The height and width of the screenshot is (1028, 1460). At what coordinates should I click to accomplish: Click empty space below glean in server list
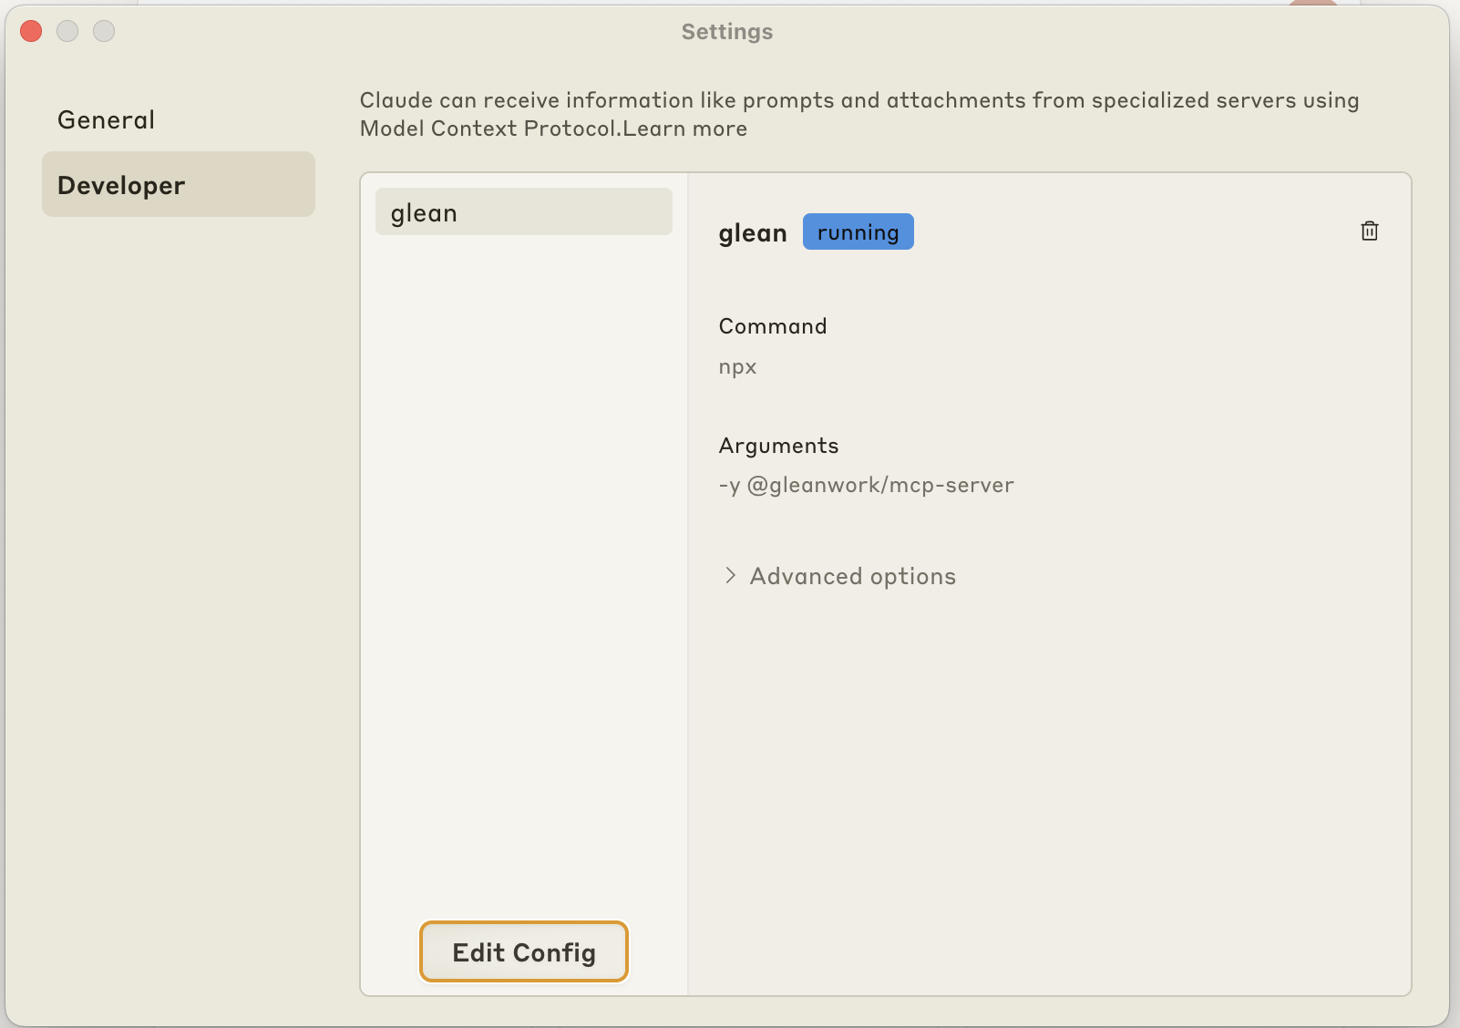(x=523, y=547)
